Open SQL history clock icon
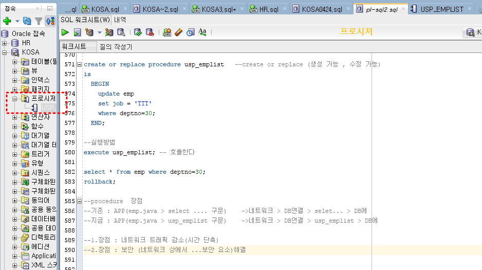 [x=191, y=32]
